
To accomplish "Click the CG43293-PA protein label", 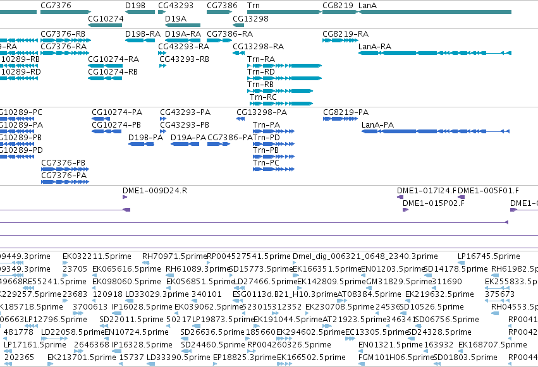I will pos(185,112).
